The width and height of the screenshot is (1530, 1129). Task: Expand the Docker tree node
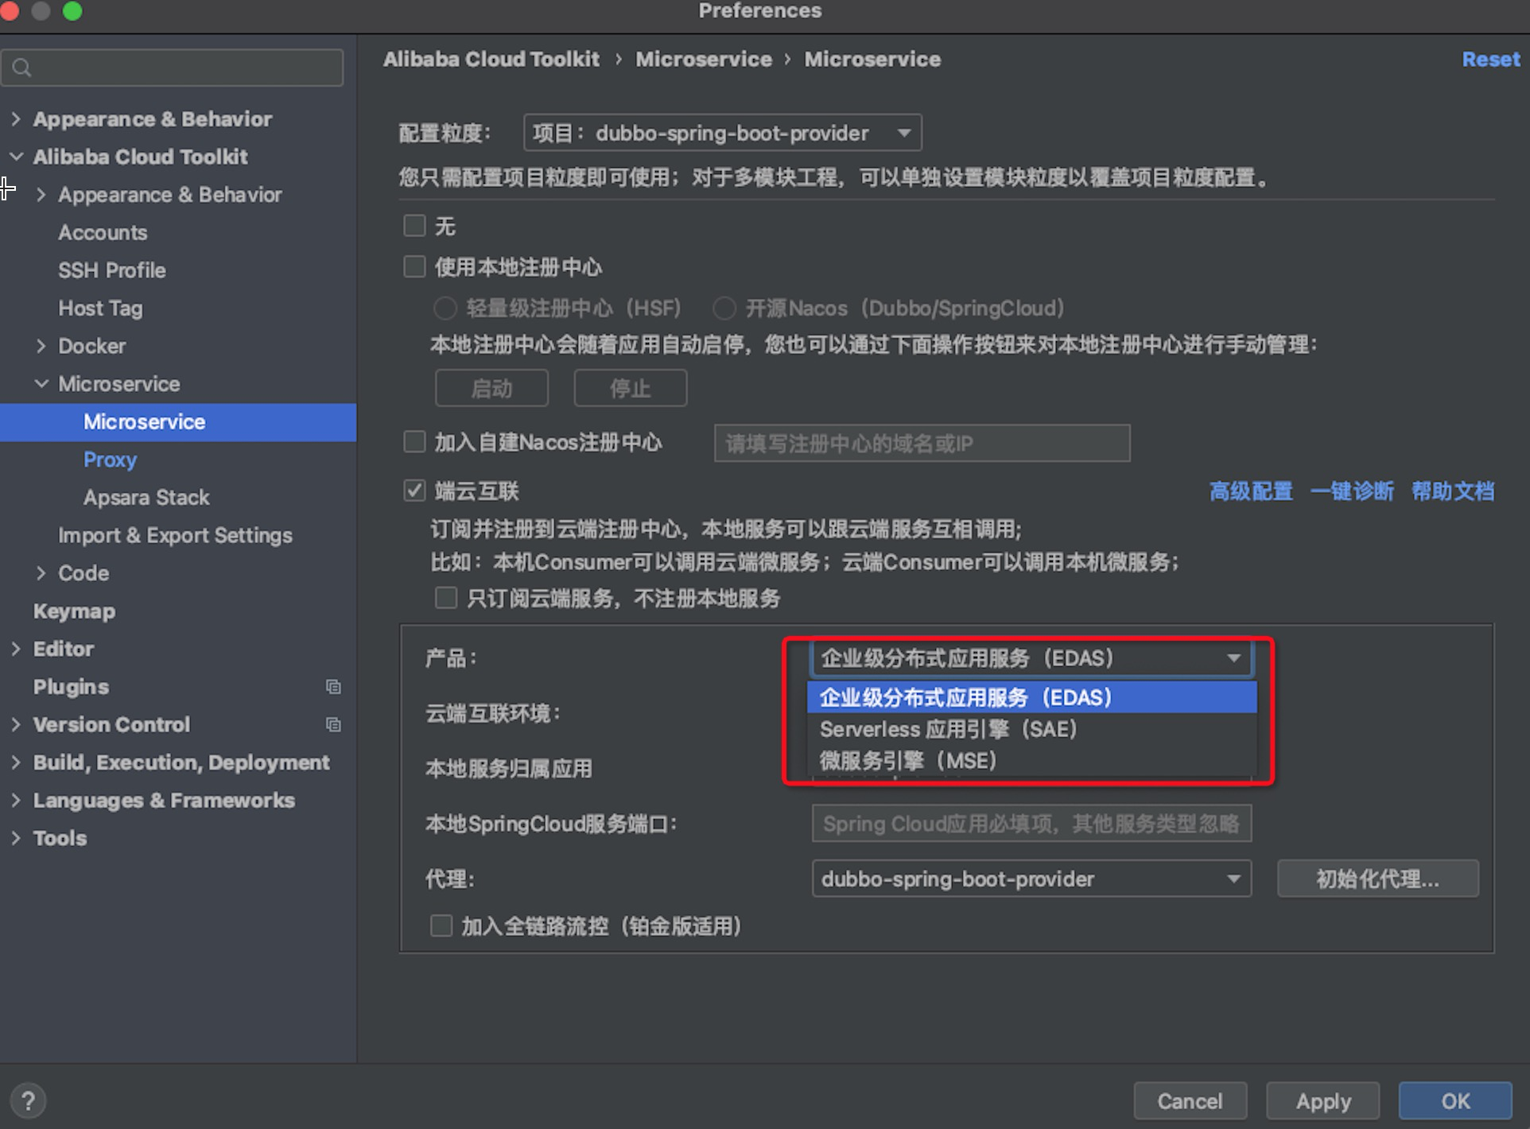(41, 346)
